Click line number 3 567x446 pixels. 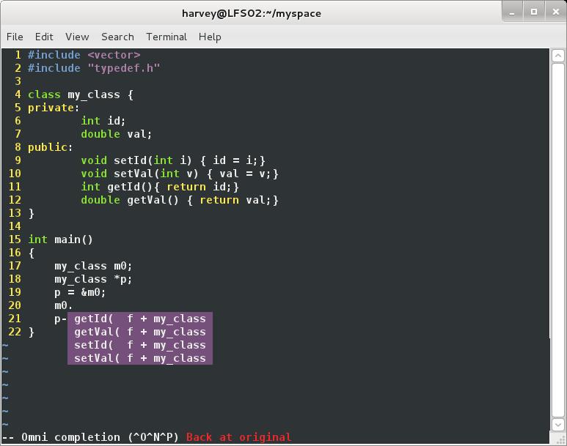point(18,81)
